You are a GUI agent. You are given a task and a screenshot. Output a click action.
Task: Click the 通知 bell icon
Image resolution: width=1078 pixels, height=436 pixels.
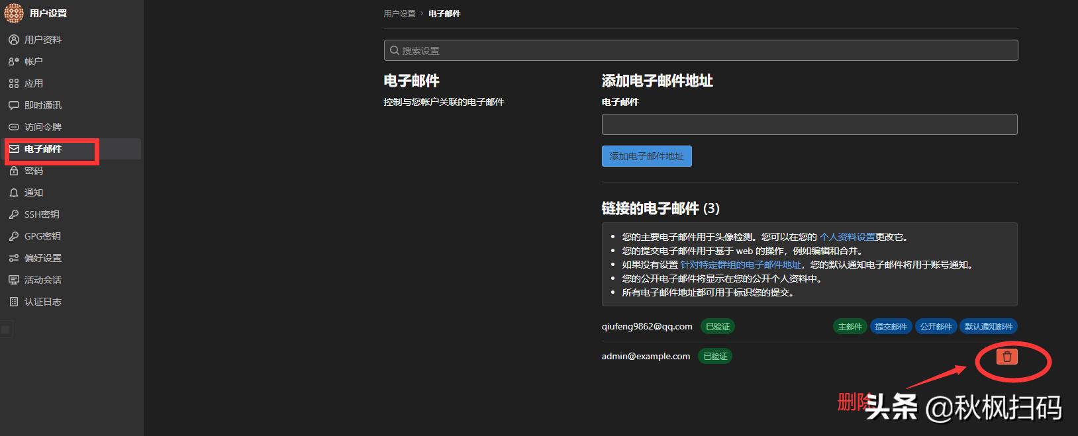(13, 193)
